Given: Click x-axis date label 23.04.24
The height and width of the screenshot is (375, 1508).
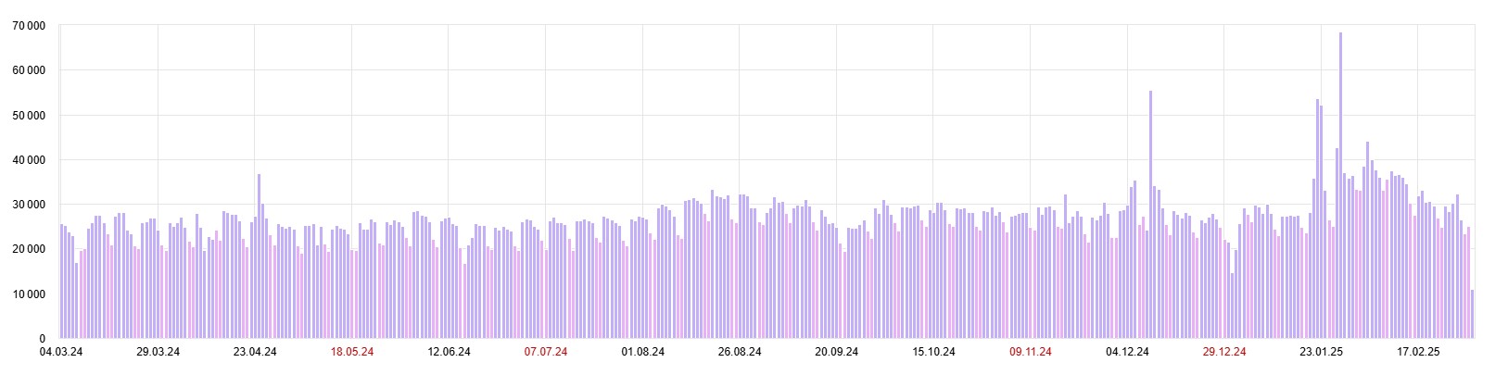Looking at the screenshot, I should pos(256,352).
